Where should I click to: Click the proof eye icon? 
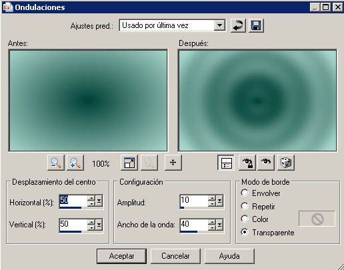pos(266,163)
